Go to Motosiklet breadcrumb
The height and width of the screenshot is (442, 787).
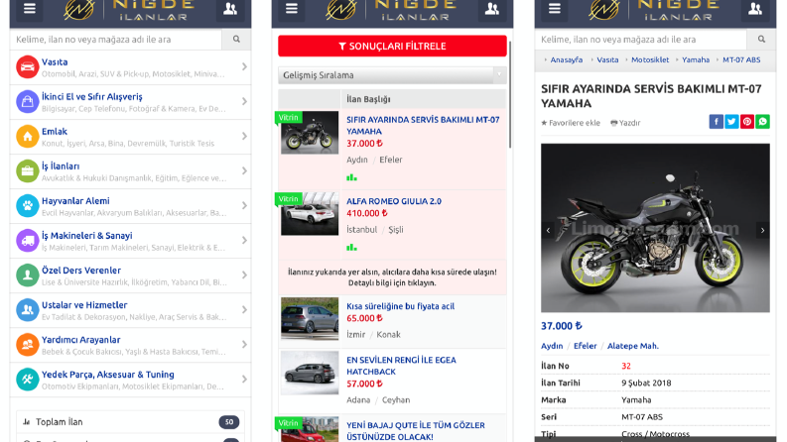point(650,59)
